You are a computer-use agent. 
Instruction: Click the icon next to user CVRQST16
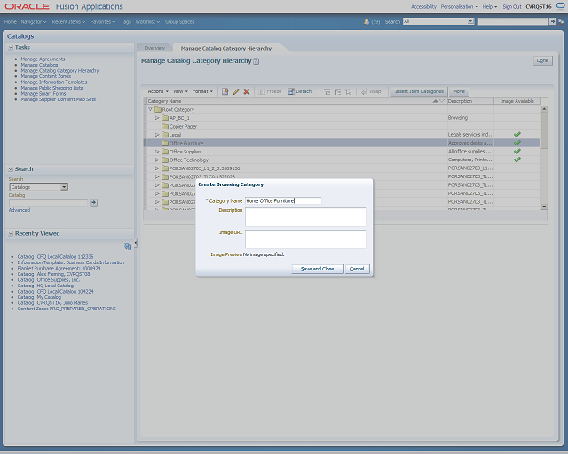pyautogui.click(x=560, y=6)
